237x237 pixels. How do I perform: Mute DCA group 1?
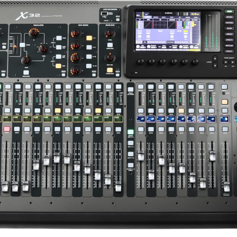[141, 129]
